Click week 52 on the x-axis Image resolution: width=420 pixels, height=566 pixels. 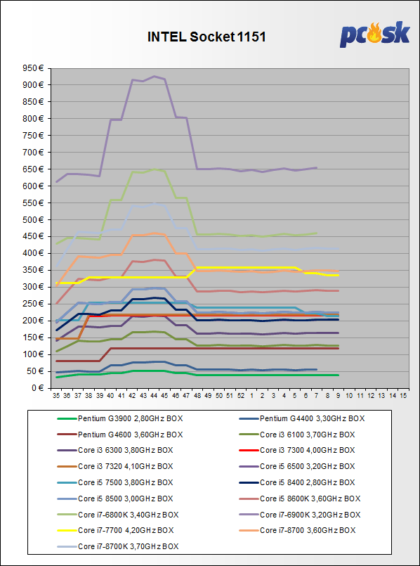point(240,396)
